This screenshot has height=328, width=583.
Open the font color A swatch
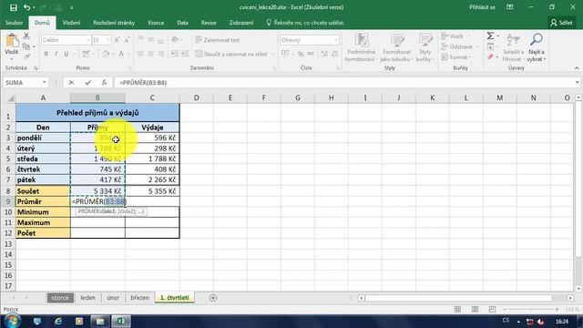pos(121,54)
